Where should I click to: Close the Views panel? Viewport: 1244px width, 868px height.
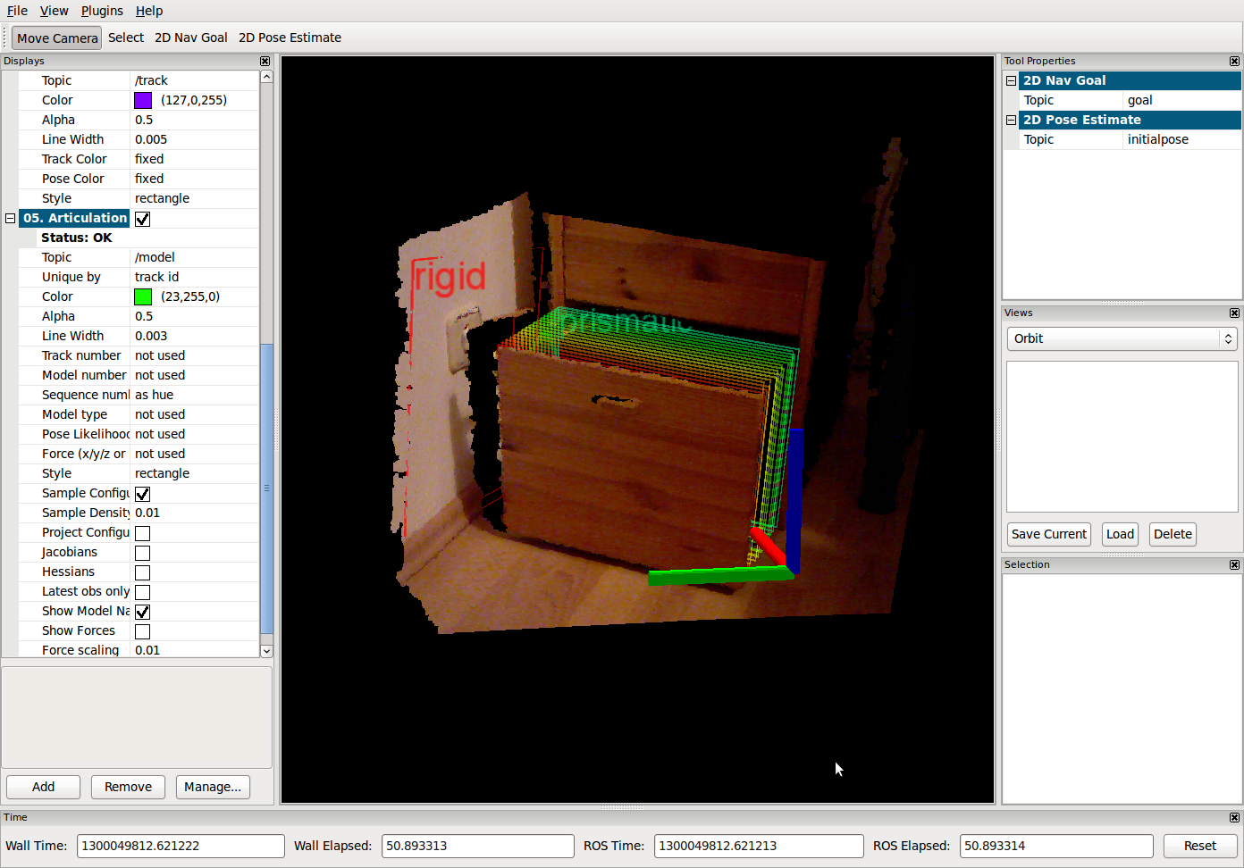click(1234, 313)
